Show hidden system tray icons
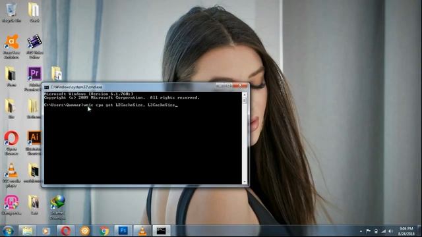This screenshot has height=237, width=422. 361,231
